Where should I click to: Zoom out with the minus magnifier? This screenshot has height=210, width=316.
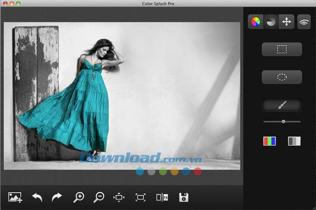(x=99, y=197)
